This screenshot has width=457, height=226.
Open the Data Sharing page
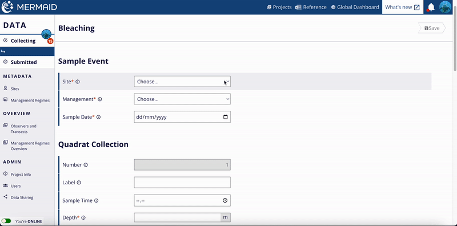(22, 197)
